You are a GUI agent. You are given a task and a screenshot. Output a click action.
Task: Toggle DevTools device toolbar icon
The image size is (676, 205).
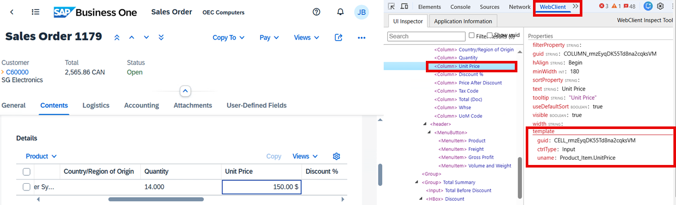(404, 7)
